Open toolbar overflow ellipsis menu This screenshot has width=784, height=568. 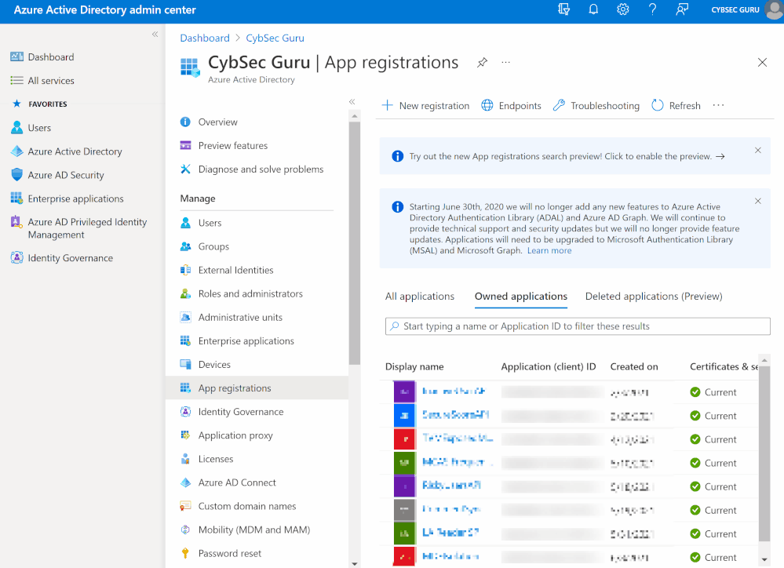tap(719, 105)
